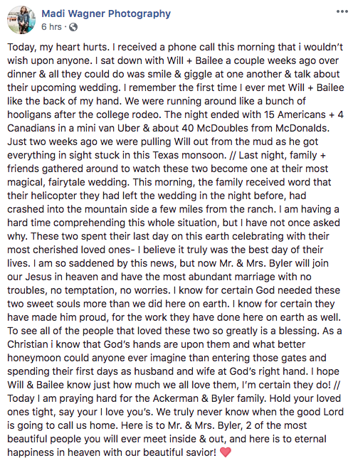Click the word "savior!" near the heart

[x=201, y=452]
